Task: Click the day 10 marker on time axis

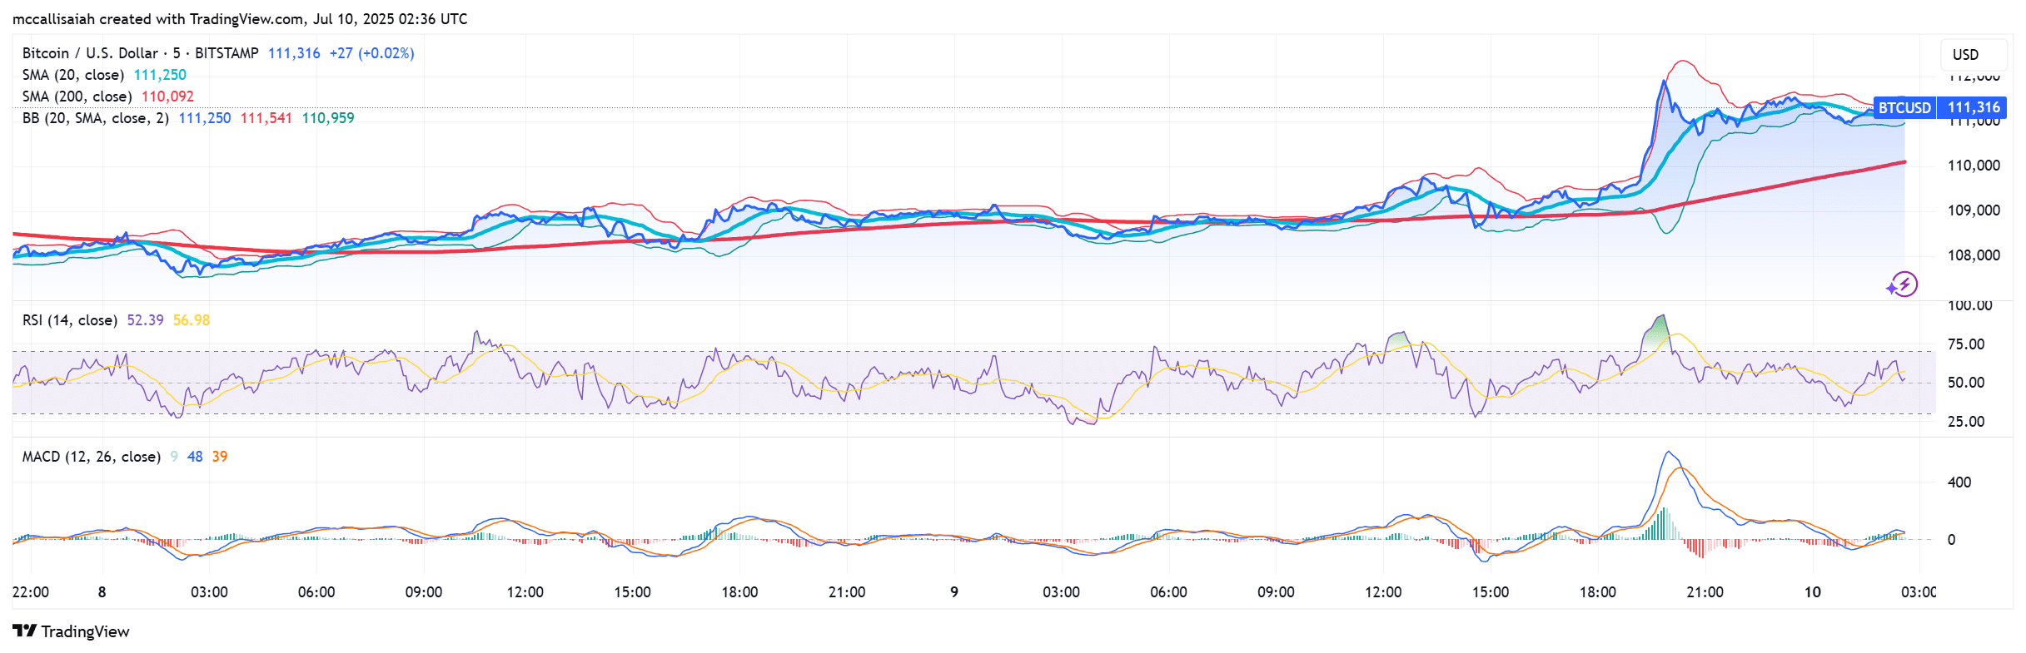Action: pyautogui.click(x=1813, y=592)
